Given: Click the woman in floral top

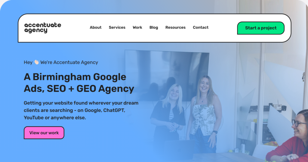Looking at the screenshot, I should [204, 114].
